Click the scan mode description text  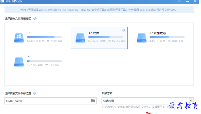coord(135,107)
